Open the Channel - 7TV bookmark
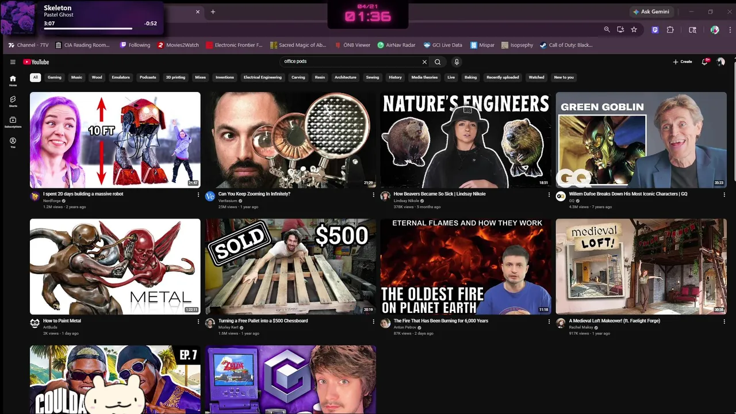736x414 pixels. tap(28, 45)
